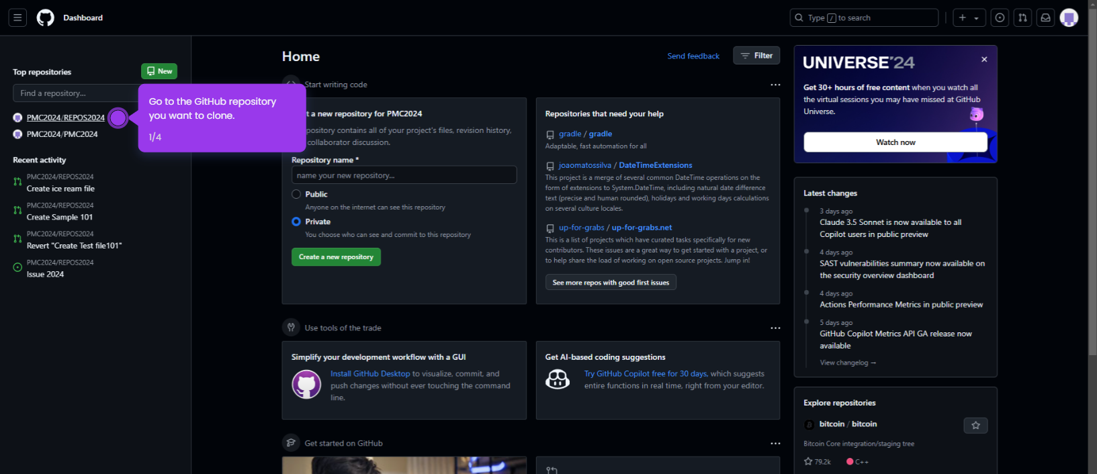Open the Pull requests icon in header
1097x474 pixels.
(1022, 18)
